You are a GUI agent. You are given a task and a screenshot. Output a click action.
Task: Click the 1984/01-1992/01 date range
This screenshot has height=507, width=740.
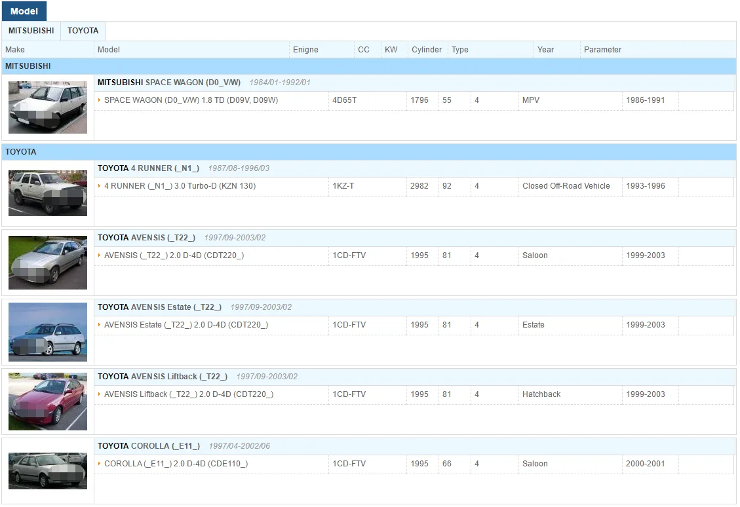tap(280, 83)
